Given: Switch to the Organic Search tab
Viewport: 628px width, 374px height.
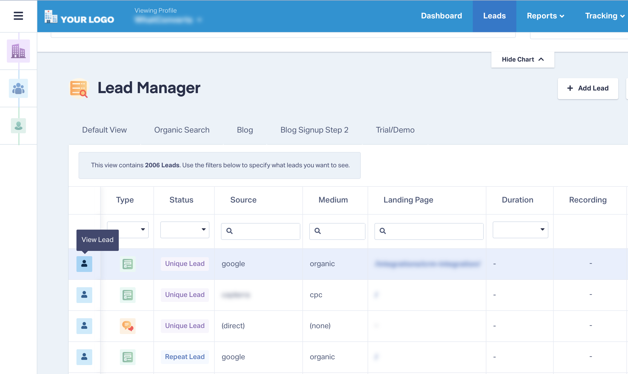Looking at the screenshot, I should (x=182, y=130).
